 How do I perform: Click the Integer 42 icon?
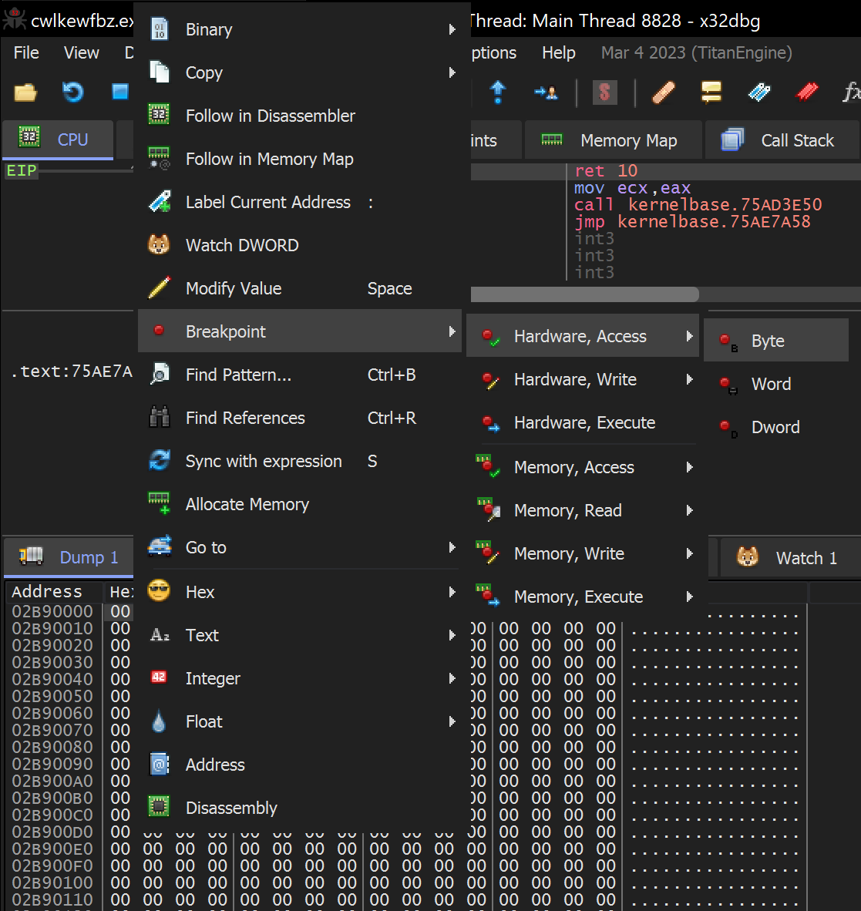[x=159, y=677]
